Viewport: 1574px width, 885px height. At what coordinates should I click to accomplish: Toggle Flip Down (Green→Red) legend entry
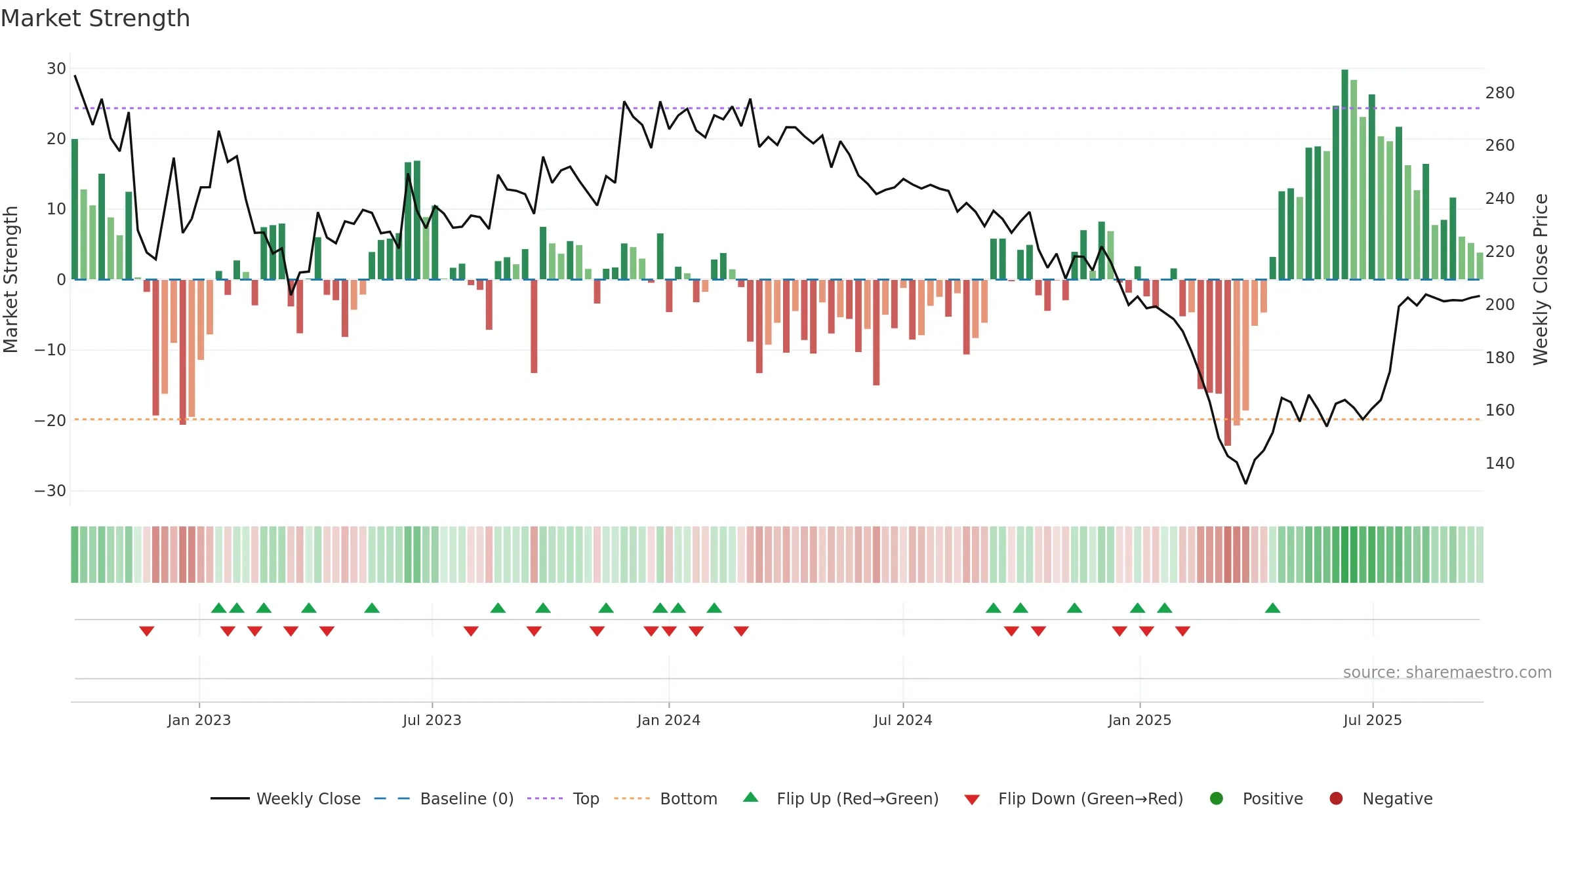point(1074,798)
